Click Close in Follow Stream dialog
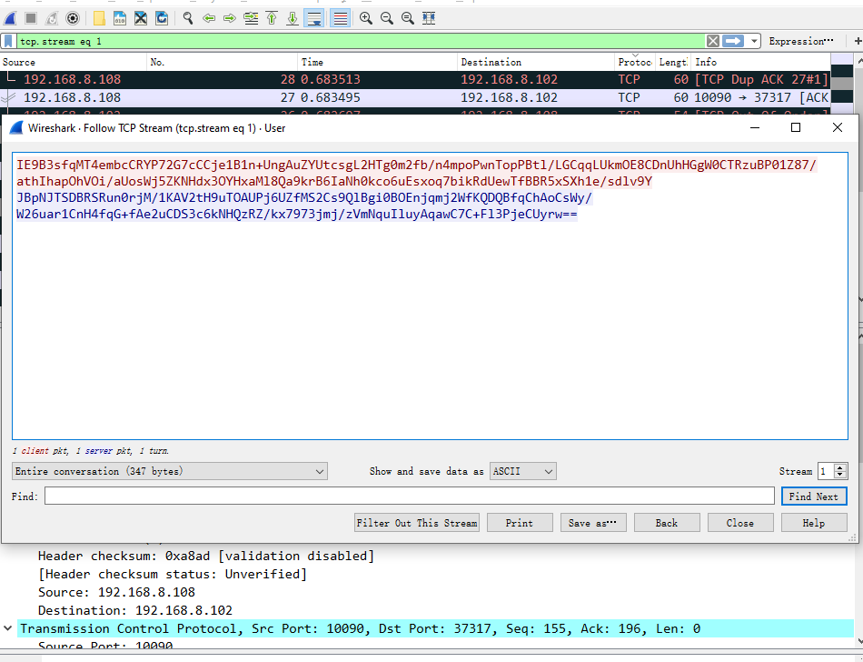863x662 pixels. coord(740,523)
